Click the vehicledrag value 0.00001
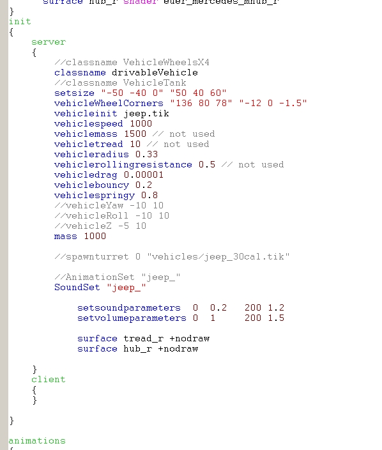382x450 pixels. [x=144, y=175]
